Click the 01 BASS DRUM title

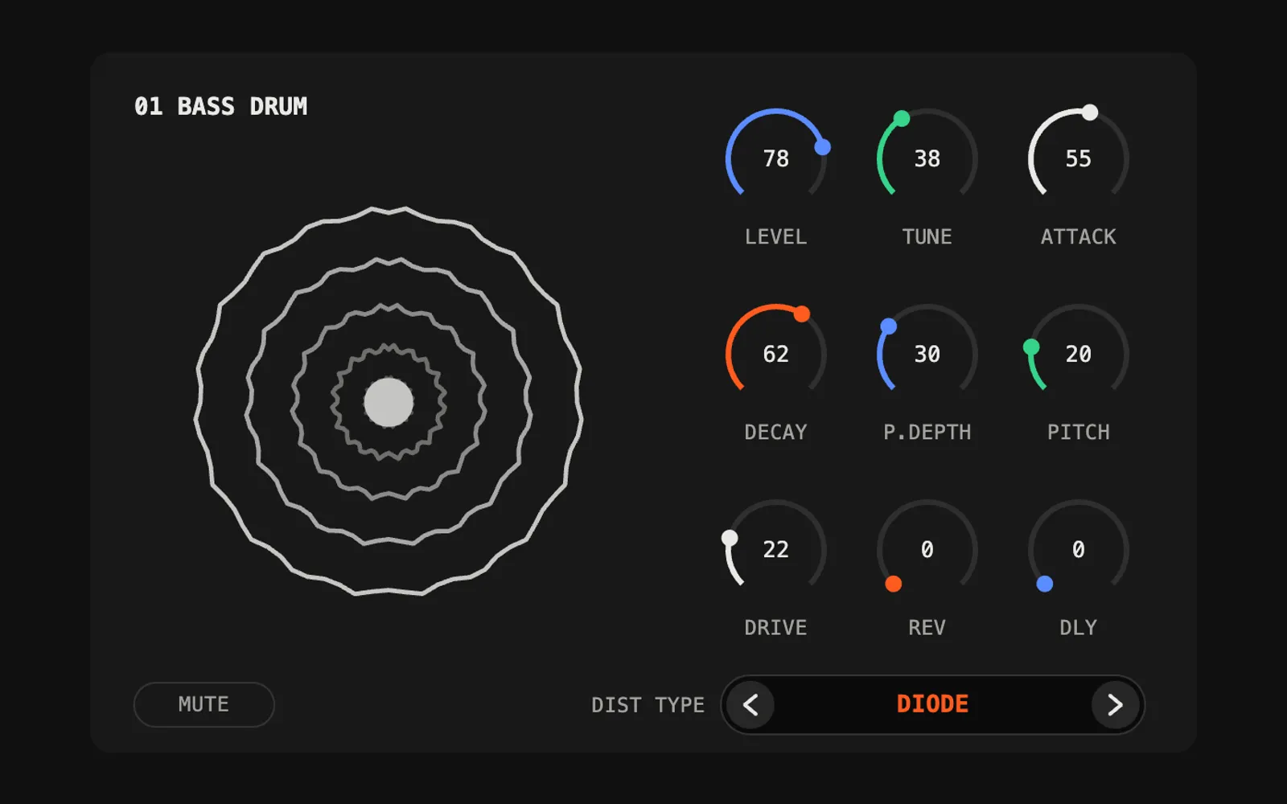click(x=220, y=106)
